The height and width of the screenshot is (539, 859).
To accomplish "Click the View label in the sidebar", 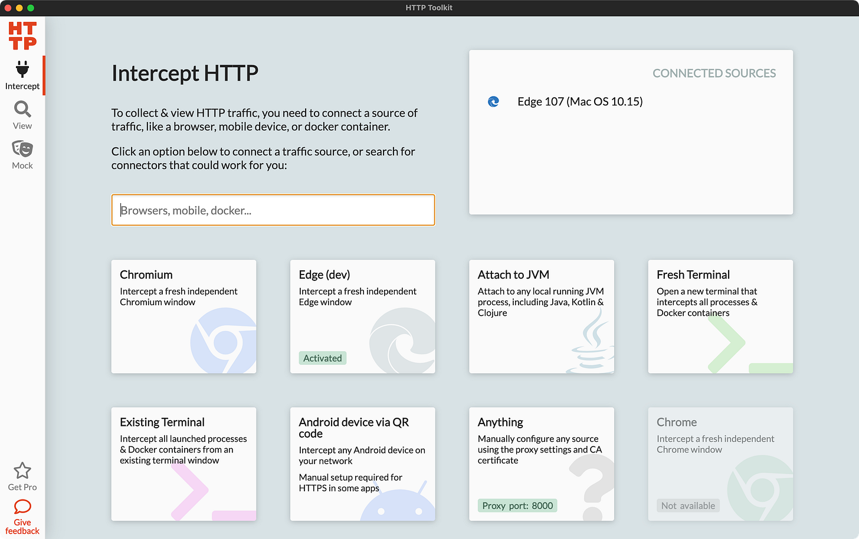I will pyautogui.click(x=22, y=126).
